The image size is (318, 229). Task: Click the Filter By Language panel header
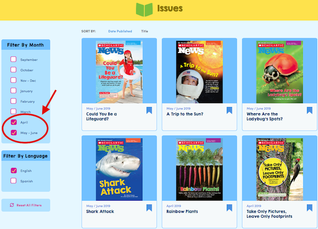26,156
